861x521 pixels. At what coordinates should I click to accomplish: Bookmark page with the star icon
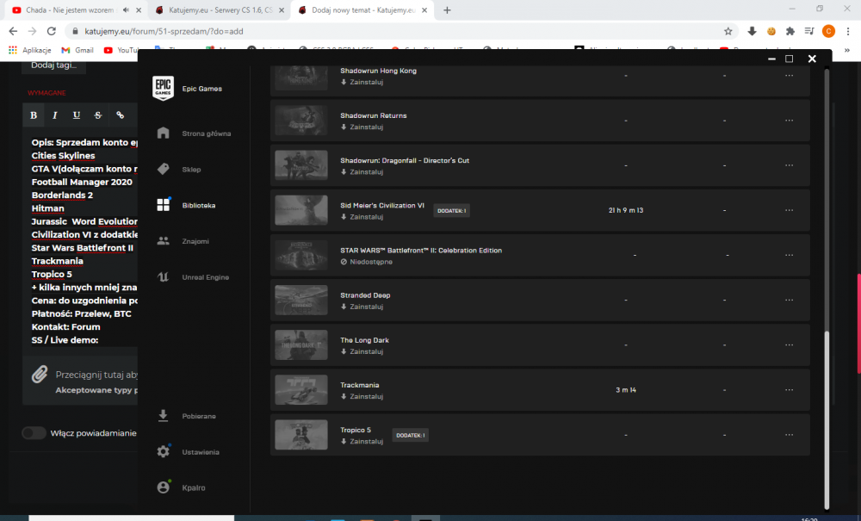coord(728,31)
